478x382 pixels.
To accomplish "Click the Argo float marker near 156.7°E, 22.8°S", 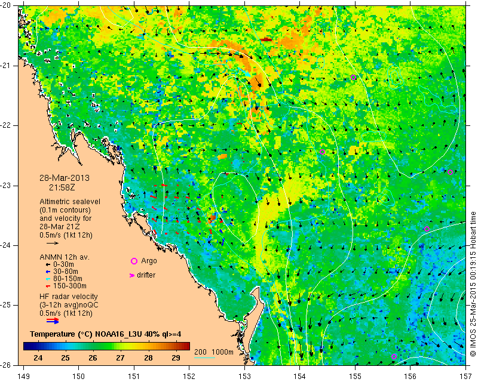I will [450, 172].
